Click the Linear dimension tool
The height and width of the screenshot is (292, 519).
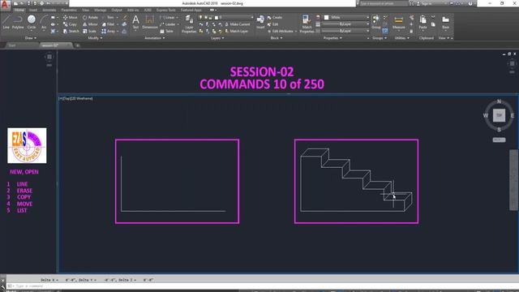tap(167, 17)
